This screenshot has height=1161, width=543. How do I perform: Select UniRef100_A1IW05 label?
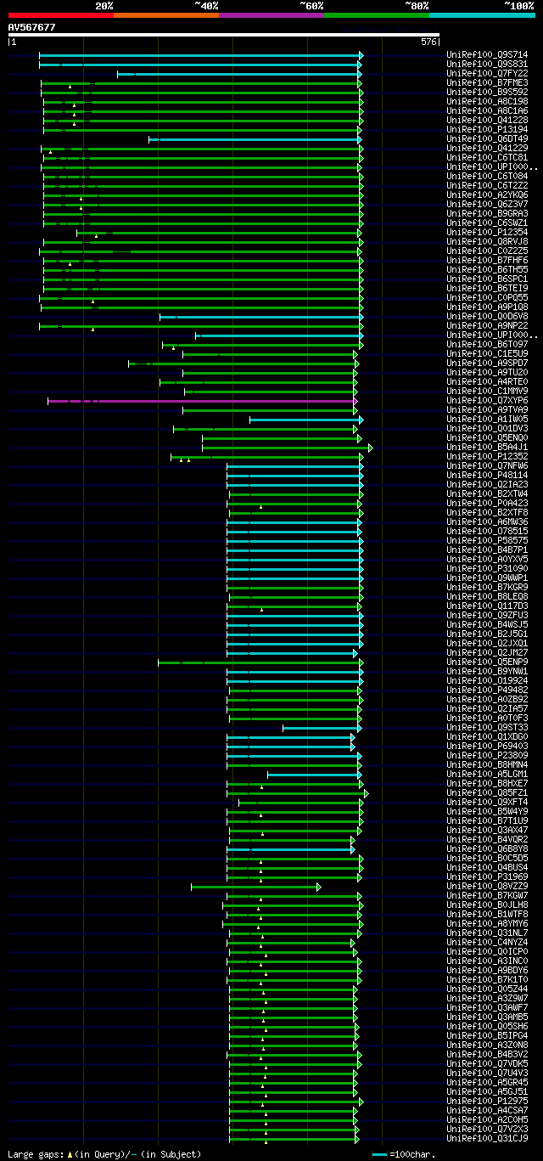pos(486,420)
